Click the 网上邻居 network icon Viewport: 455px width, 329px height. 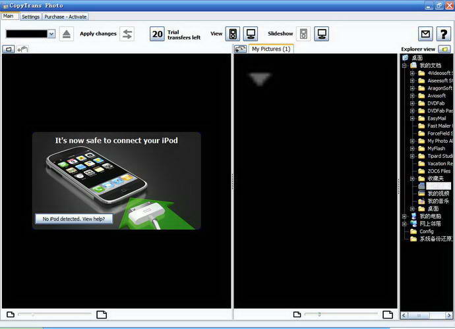(x=413, y=224)
